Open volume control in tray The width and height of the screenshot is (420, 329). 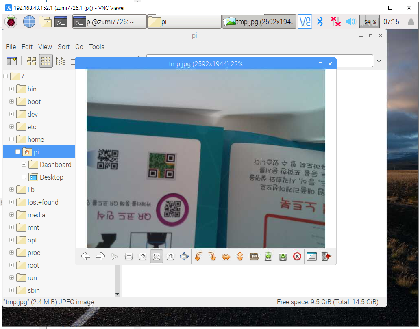tap(350, 22)
